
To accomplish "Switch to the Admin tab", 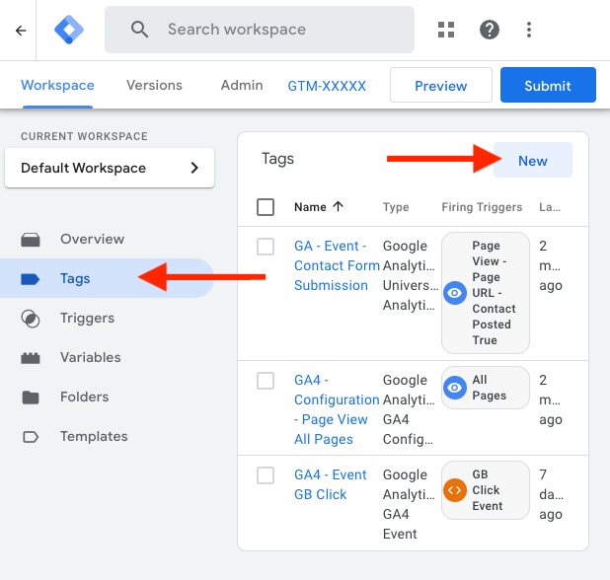I will coord(242,85).
